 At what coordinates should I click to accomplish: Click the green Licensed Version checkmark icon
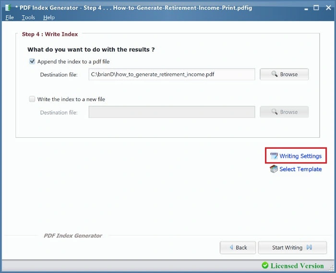(265, 265)
